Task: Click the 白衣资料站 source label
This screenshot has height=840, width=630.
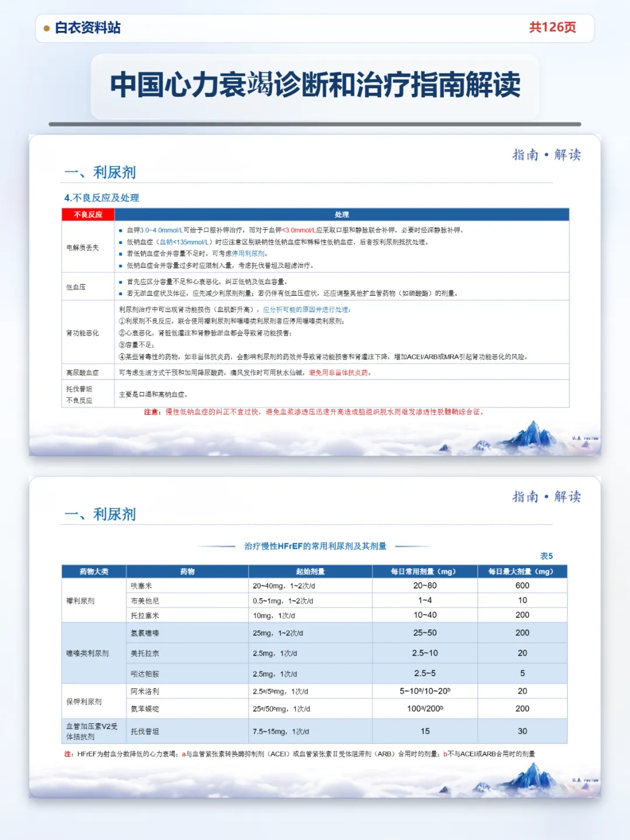Action: [x=87, y=28]
